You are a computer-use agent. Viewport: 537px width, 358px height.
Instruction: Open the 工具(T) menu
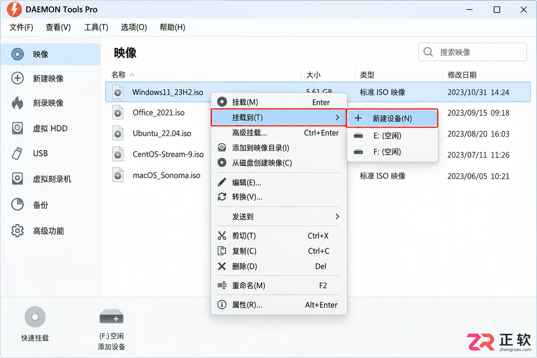pos(96,27)
